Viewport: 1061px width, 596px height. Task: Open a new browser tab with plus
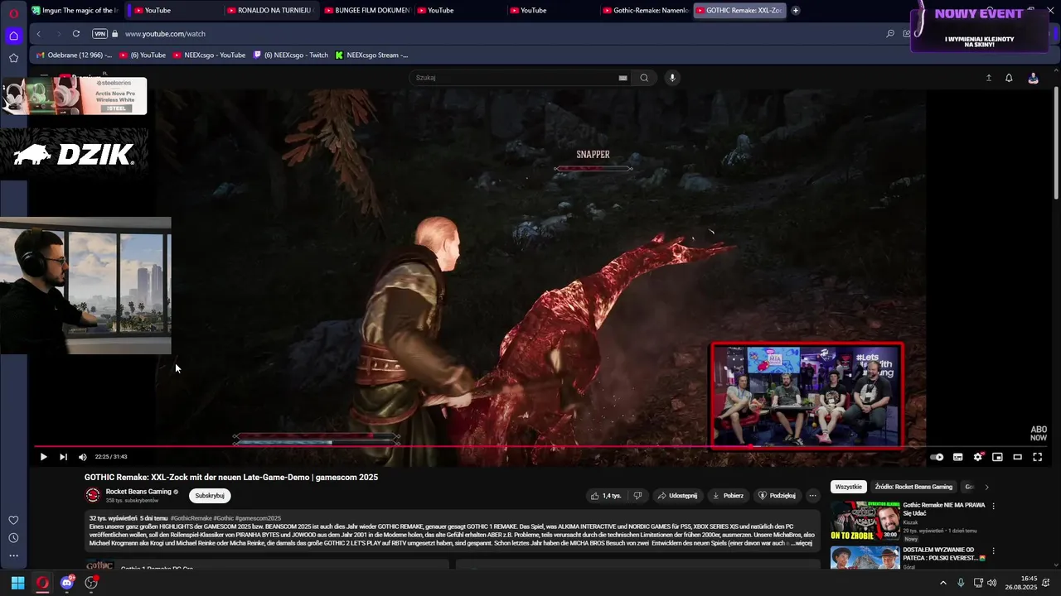(796, 11)
